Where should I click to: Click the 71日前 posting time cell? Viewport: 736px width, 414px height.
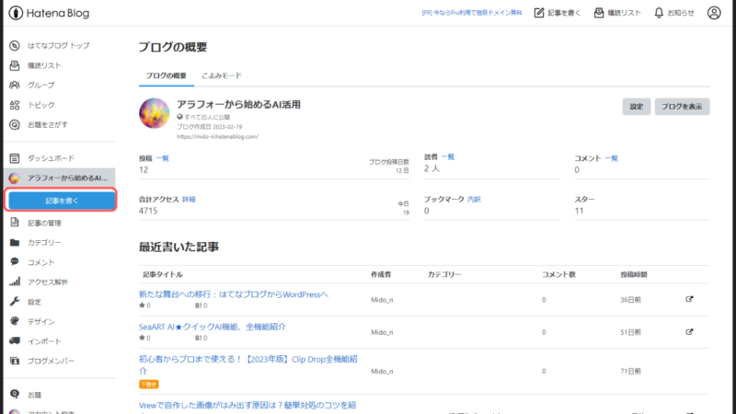tap(630, 371)
